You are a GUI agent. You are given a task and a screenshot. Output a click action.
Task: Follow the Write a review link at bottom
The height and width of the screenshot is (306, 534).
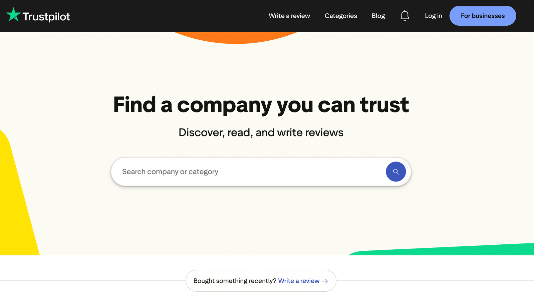click(x=299, y=281)
